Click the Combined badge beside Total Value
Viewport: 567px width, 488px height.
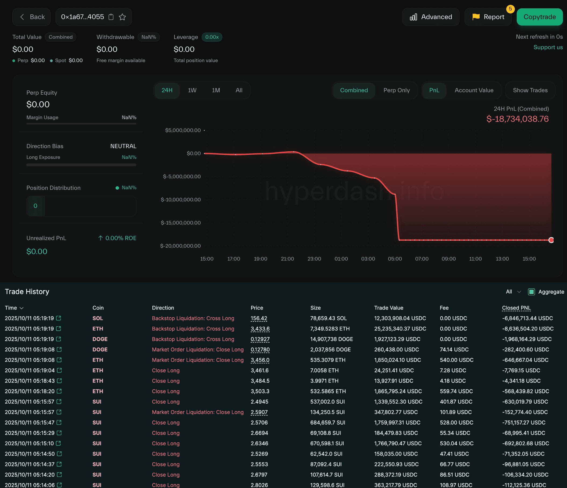click(60, 37)
